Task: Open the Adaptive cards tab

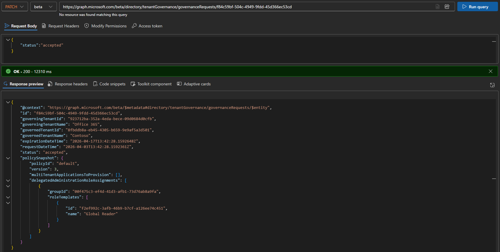Action: coord(194,84)
